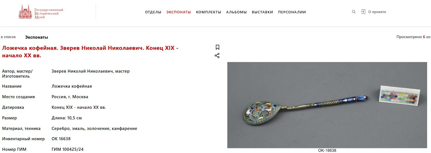Image resolution: width=431 pixels, height=153 pixels.
Task: Click the color calibration card in photo
Action: pos(400,96)
